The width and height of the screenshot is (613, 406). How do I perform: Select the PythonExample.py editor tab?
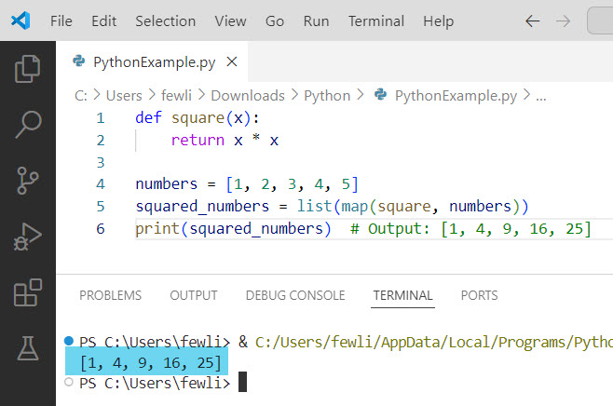[x=152, y=61]
